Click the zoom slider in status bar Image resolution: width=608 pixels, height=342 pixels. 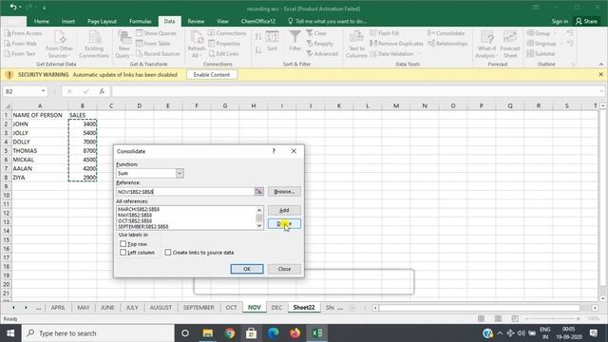point(554,319)
